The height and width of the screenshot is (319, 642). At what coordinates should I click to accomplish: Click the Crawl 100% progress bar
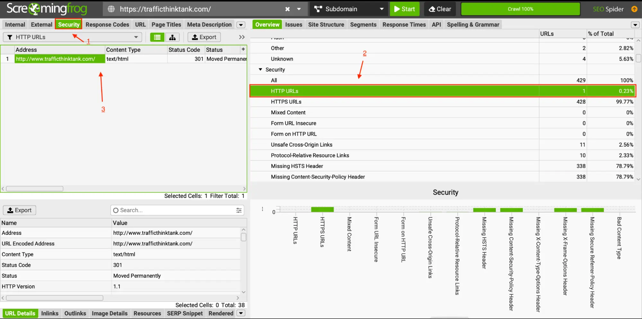(520, 9)
